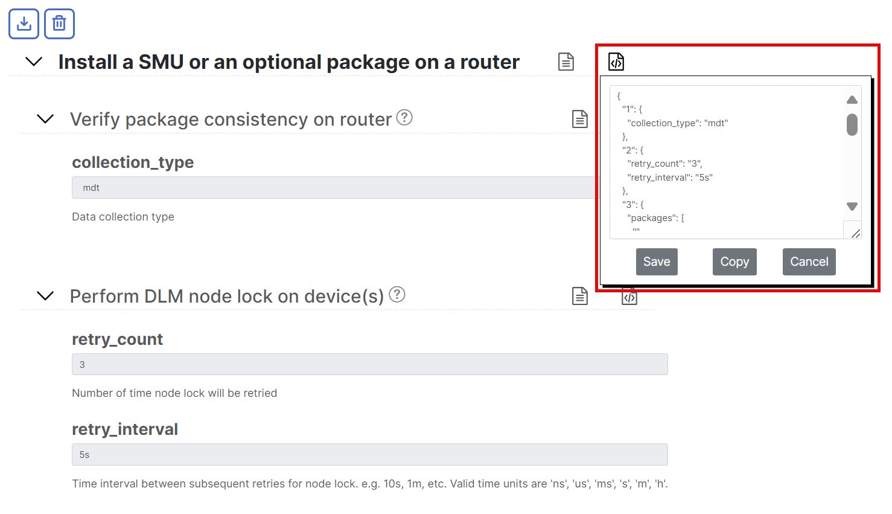892x514 pixels.
Task: Click code icon for Perform DLM node lock
Action: 629,297
